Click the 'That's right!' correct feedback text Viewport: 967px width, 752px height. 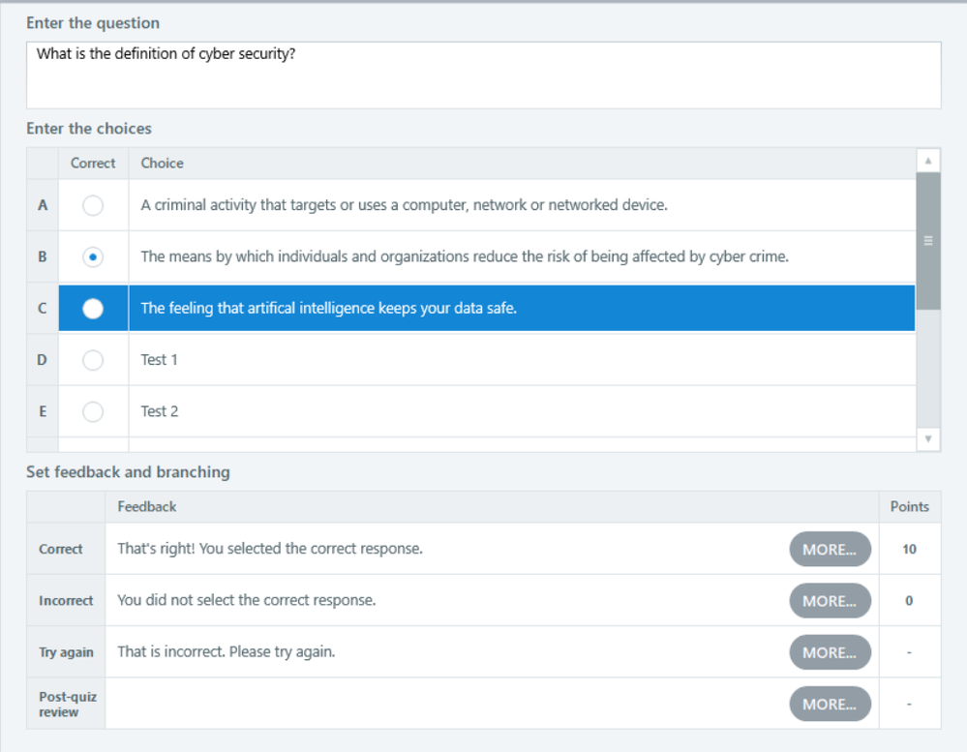(270, 549)
